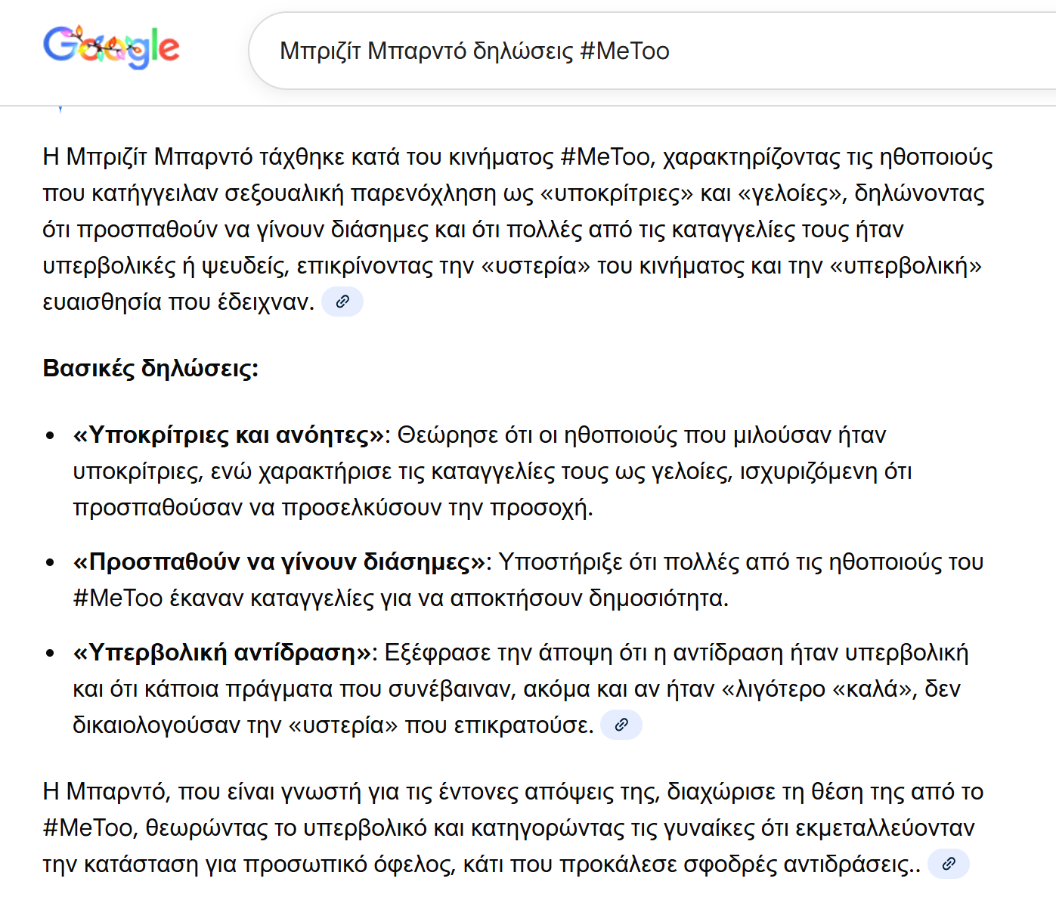Click bold «Υποκρίτριες και ανόητες» bullet title
This screenshot has height=897, width=1056.
click(x=229, y=435)
